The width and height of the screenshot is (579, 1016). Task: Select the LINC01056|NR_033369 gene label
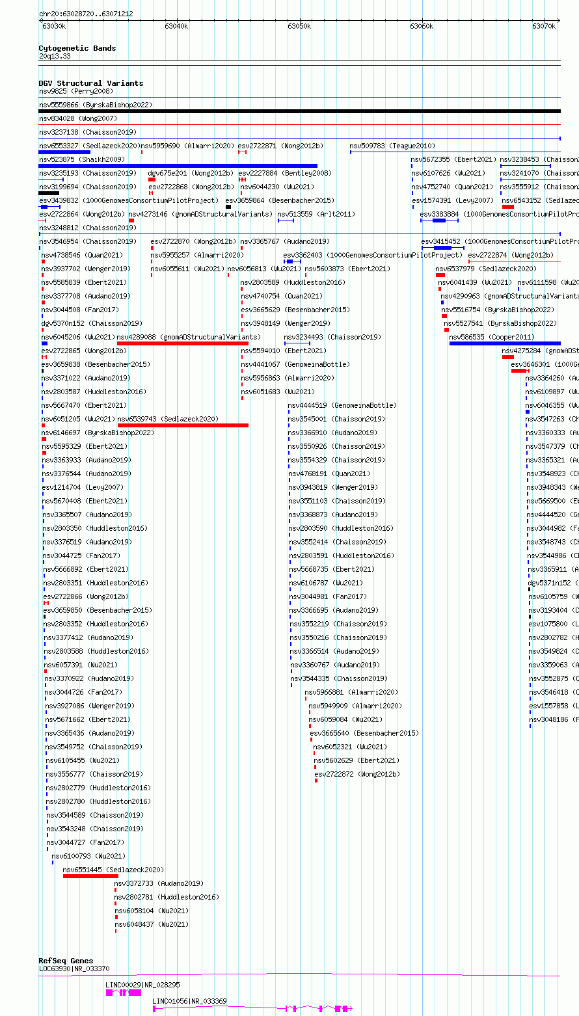point(189,1001)
